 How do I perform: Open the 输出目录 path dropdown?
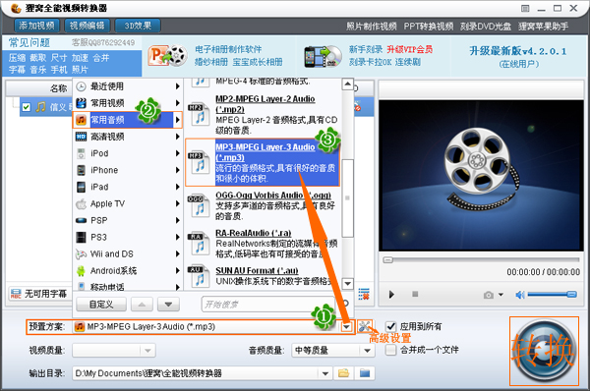(x=325, y=373)
